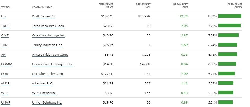Select the TRN symbol link

click(x=4, y=45)
